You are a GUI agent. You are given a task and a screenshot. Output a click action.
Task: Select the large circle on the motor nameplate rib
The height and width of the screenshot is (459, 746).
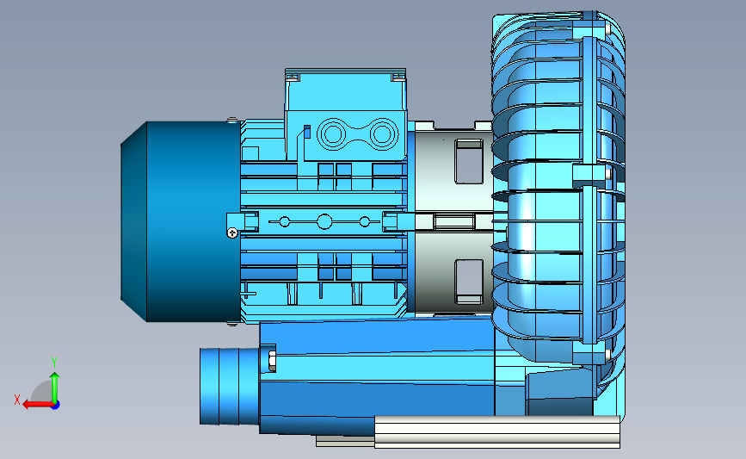(324, 221)
